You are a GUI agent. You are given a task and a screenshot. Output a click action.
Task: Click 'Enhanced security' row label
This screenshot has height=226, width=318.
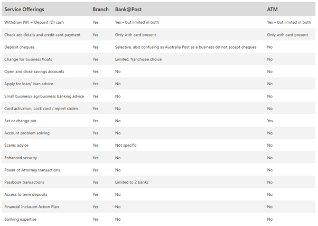[21, 157]
